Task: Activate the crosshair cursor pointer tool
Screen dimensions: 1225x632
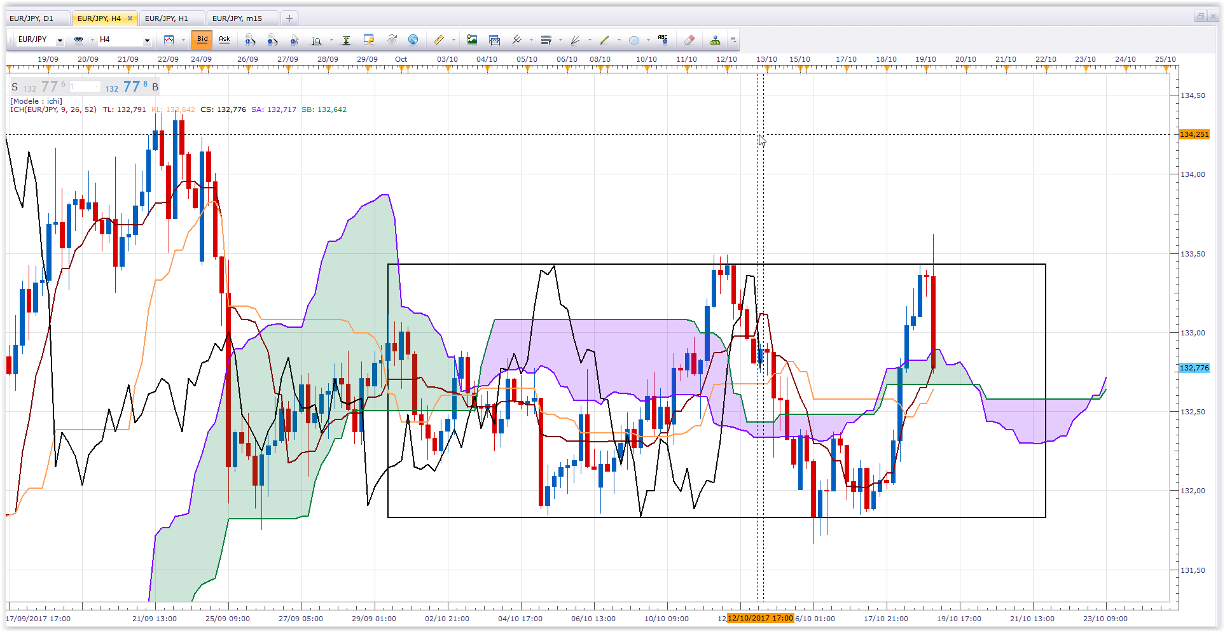Action: pyautogui.click(x=294, y=40)
